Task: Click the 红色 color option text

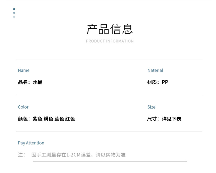Action: (x=70, y=119)
